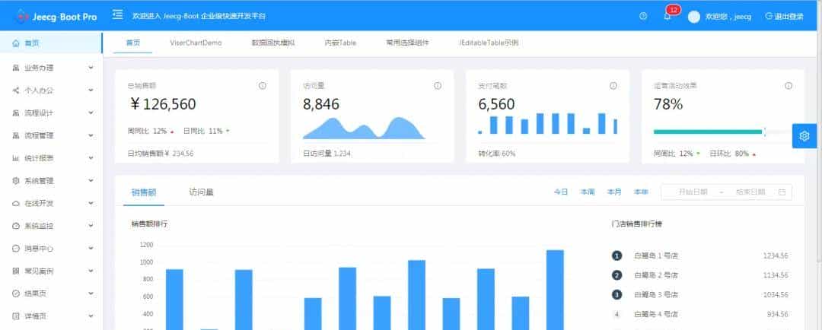Click the QR icon beside 常见案例
The height and width of the screenshot is (330, 822).
(16, 271)
